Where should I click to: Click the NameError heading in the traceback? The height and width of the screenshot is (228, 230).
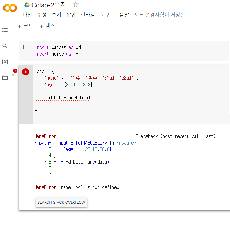(45, 136)
